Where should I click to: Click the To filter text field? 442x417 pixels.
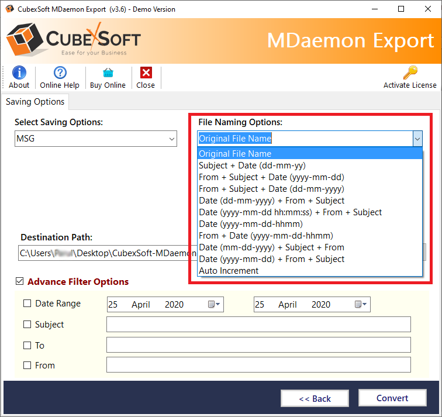(x=258, y=345)
